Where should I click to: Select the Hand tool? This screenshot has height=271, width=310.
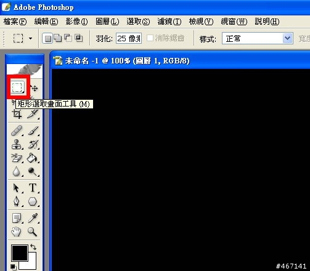pyautogui.click(x=16, y=232)
